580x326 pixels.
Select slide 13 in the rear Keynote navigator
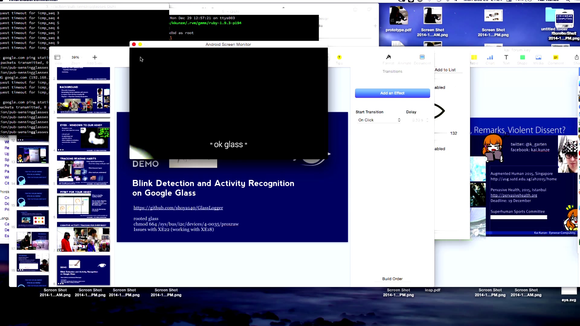pyautogui.click(x=32, y=154)
